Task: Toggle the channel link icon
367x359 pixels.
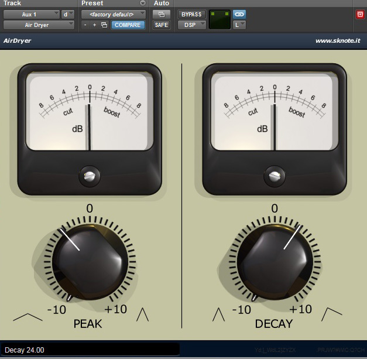Action: (239, 15)
